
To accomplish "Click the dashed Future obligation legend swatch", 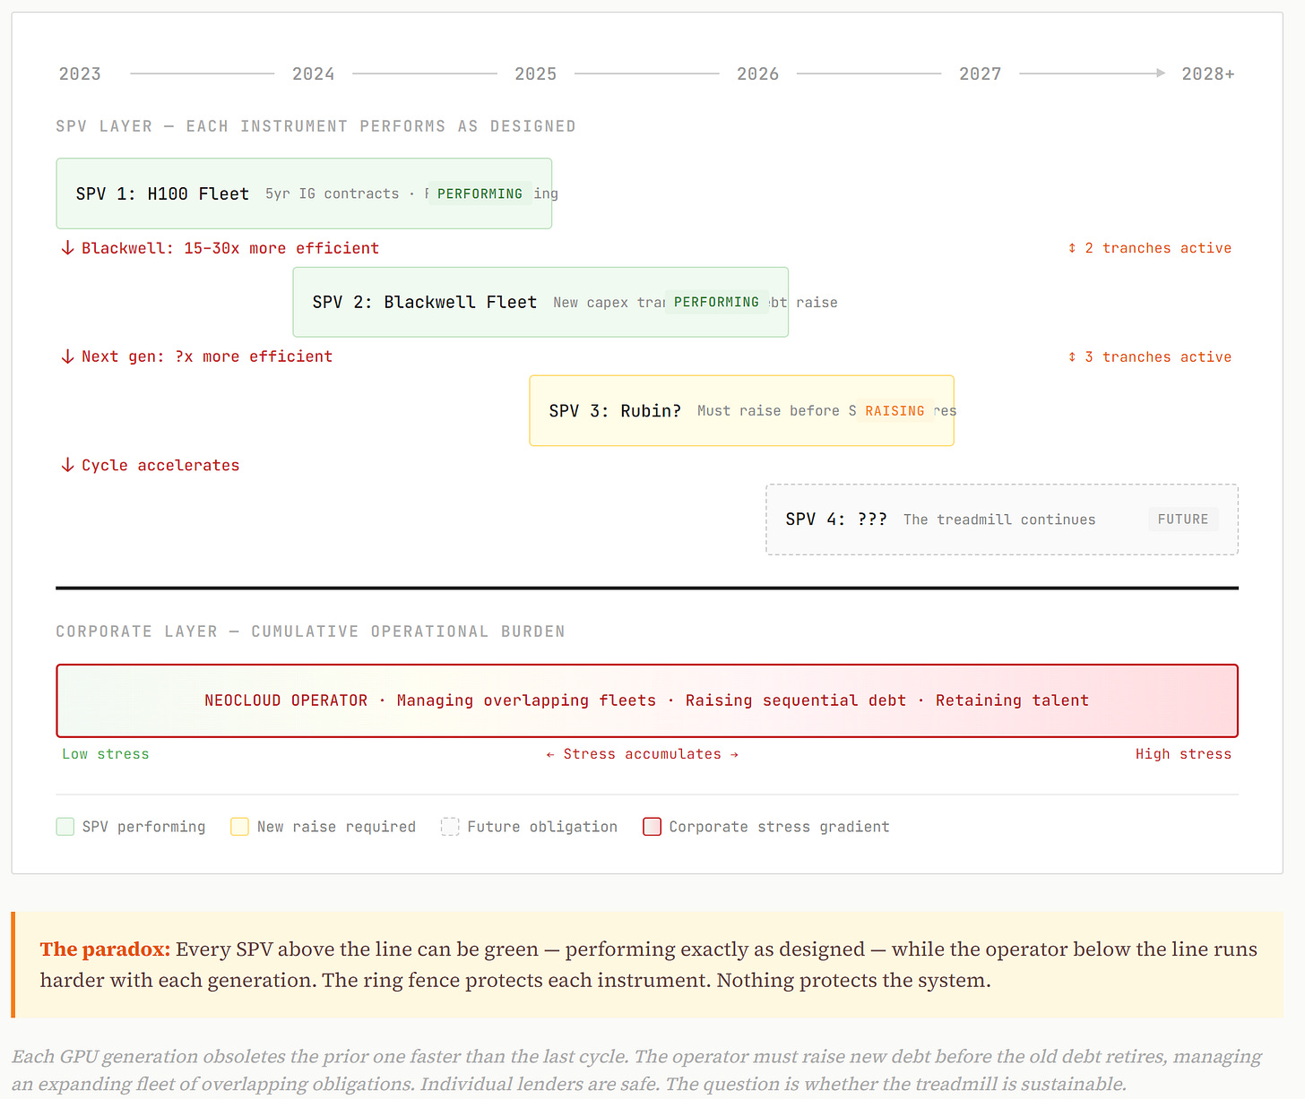I will pos(450,826).
